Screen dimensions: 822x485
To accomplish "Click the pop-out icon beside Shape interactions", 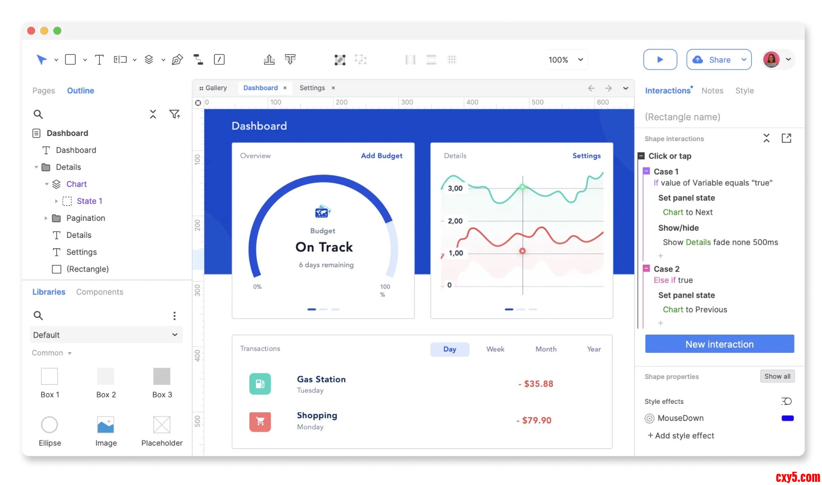I will pos(786,138).
